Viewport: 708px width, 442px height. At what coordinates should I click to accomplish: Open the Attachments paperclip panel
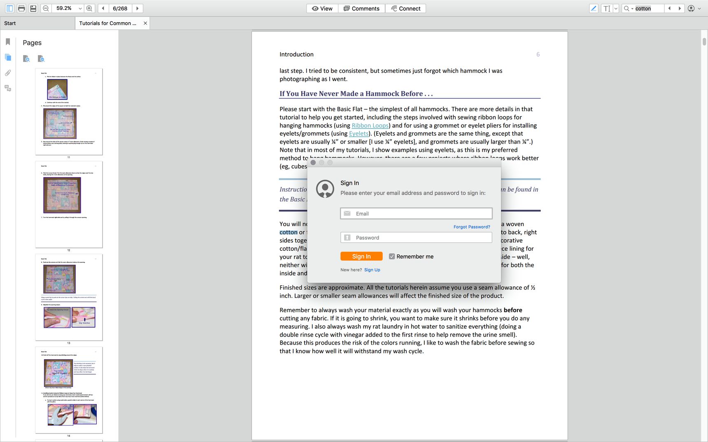pos(8,73)
